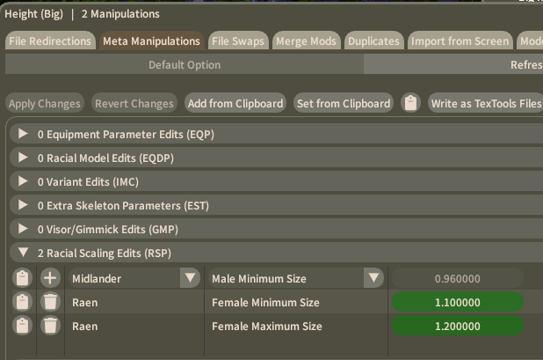The width and height of the screenshot is (543, 360).
Task: Edit the 0.960000 new entry value field
Action: click(x=458, y=278)
